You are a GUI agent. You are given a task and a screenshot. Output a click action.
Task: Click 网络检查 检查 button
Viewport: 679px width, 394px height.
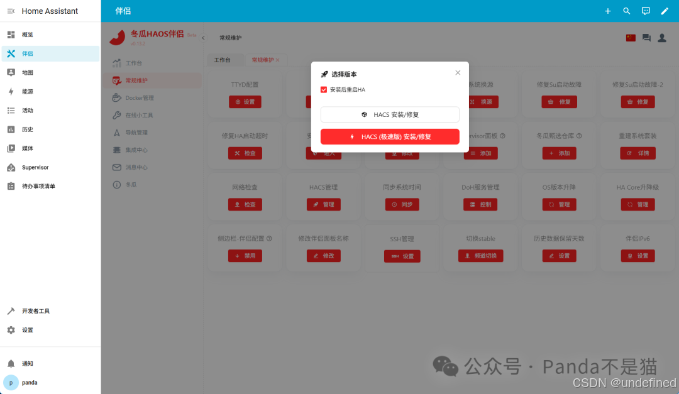click(x=245, y=204)
